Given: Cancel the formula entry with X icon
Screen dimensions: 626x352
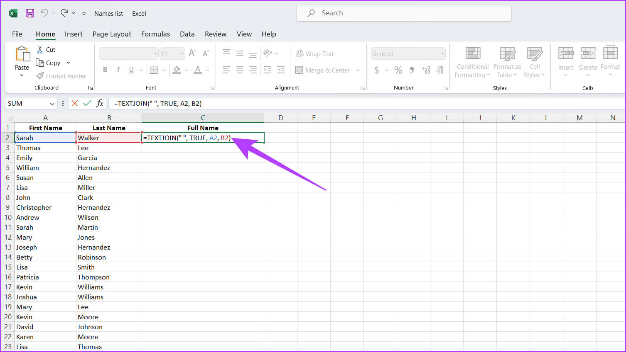Looking at the screenshot, I should (x=75, y=103).
